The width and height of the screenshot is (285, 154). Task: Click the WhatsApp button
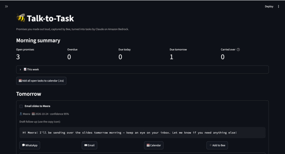pos(30,145)
